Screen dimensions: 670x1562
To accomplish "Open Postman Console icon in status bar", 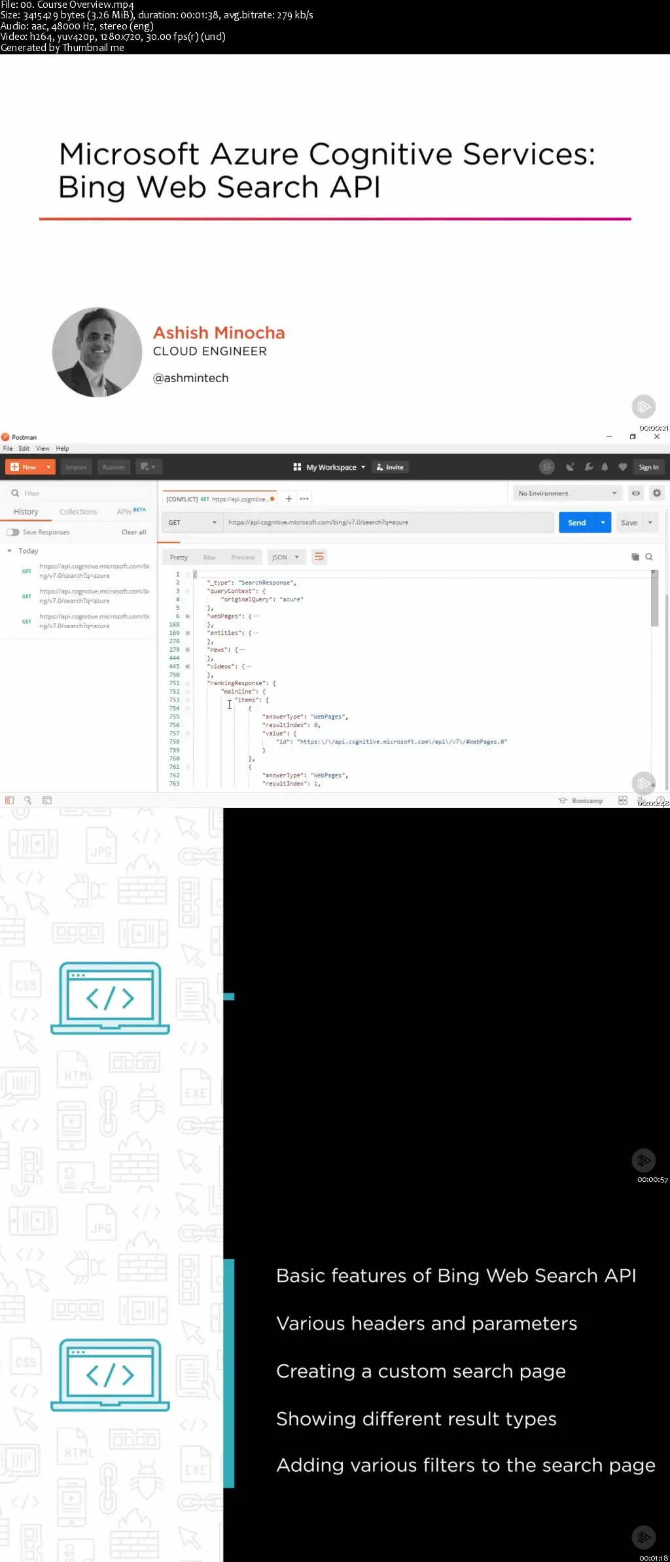I will click(x=47, y=800).
